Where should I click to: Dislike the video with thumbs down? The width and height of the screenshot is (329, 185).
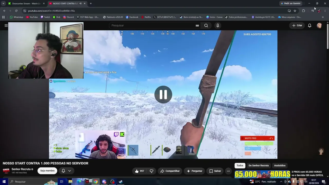(151, 171)
